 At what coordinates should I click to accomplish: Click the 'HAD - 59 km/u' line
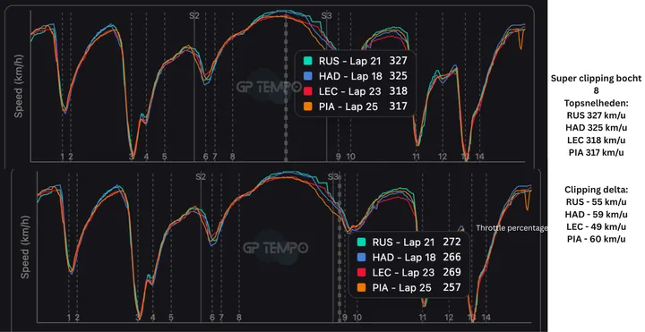pos(596,215)
